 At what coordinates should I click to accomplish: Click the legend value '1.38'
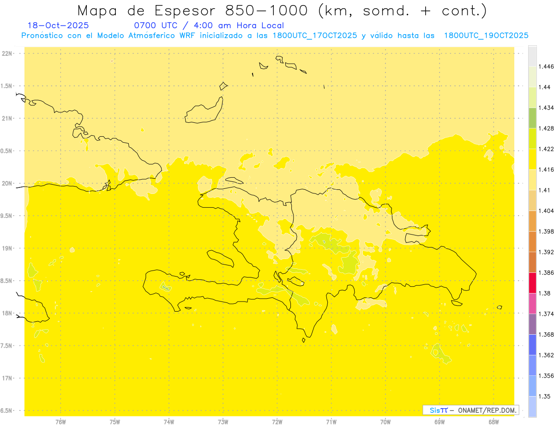544,293
